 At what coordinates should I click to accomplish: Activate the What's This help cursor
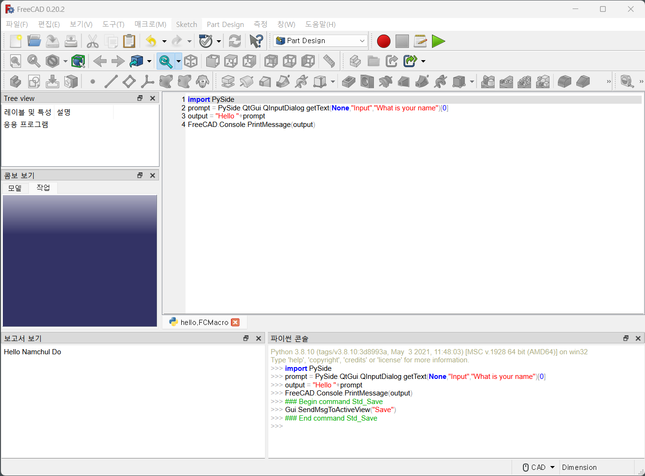(x=256, y=41)
